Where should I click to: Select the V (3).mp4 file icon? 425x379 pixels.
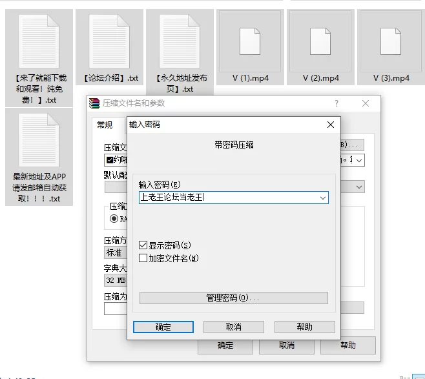coord(391,41)
